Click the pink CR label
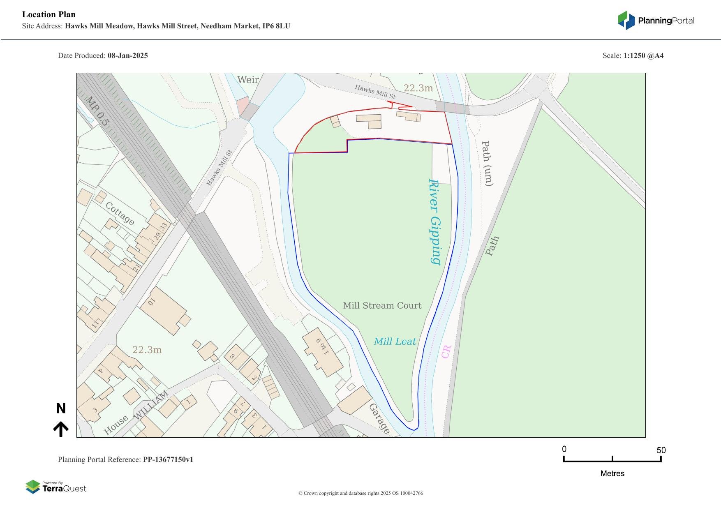 tap(446, 352)
